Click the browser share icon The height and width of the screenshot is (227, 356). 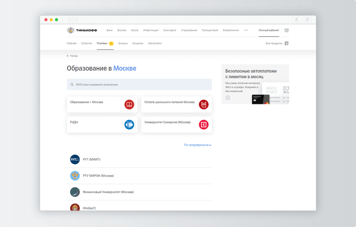(297, 20)
